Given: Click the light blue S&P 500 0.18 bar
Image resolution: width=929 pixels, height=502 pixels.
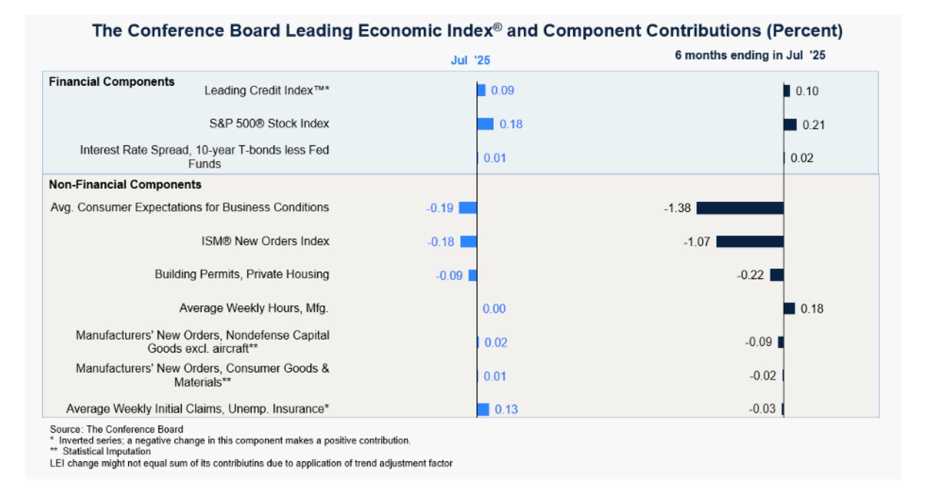Looking at the screenshot, I should (485, 124).
